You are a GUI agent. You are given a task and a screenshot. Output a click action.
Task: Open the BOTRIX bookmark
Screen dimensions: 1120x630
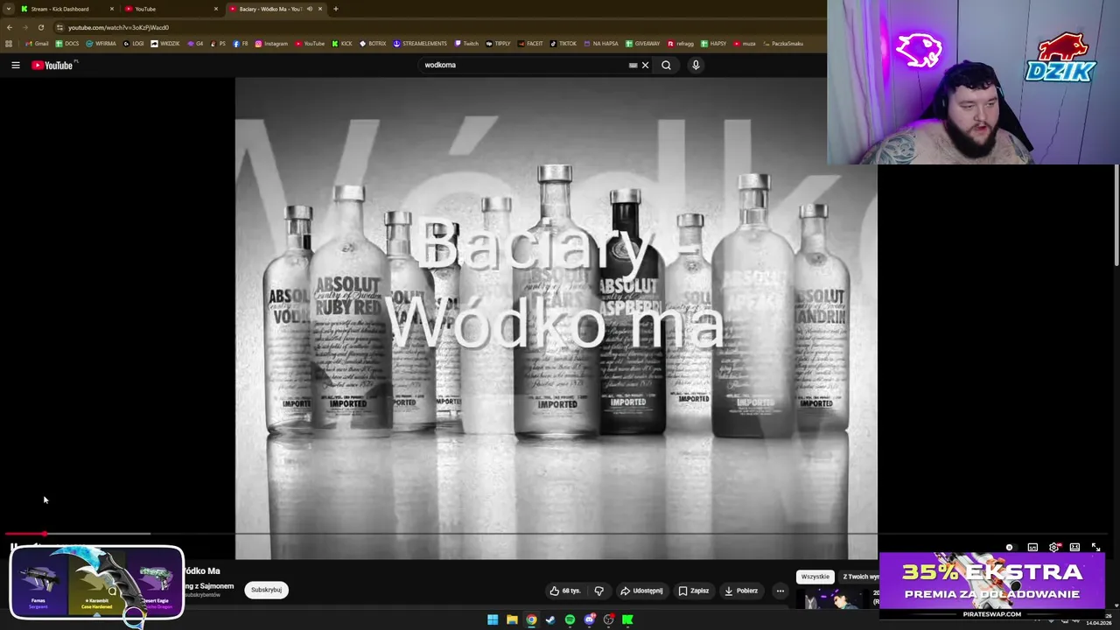[x=373, y=43]
